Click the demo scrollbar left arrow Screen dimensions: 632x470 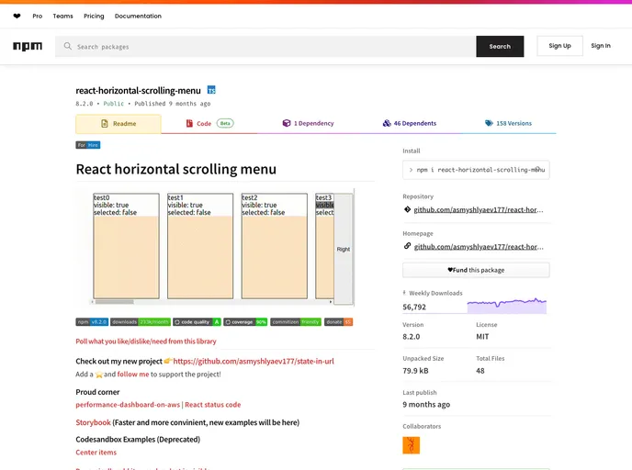(x=93, y=302)
